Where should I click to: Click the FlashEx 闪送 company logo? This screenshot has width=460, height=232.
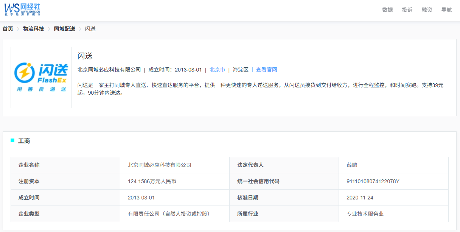41,78
